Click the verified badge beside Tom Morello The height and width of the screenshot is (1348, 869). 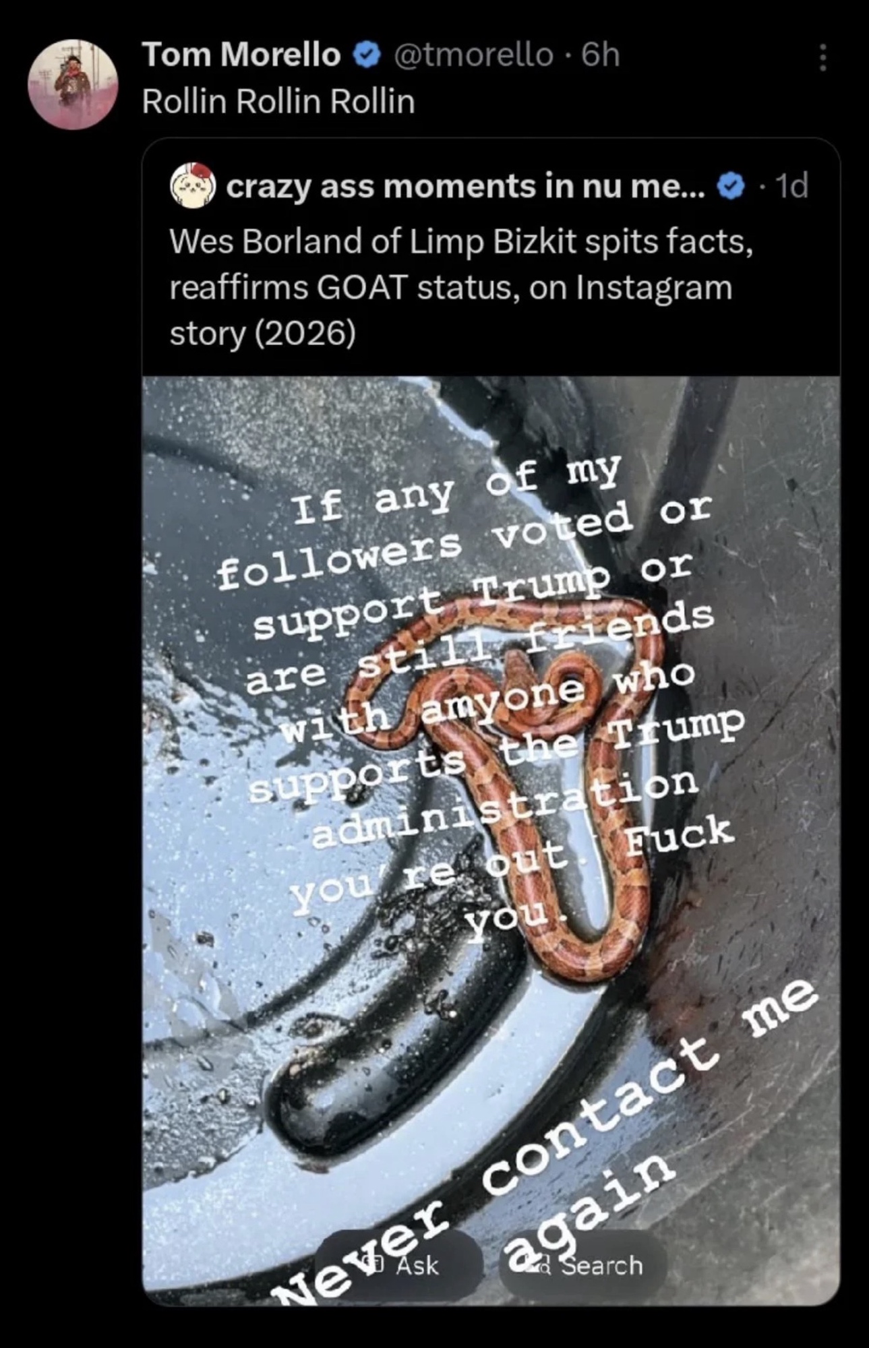(x=367, y=55)
